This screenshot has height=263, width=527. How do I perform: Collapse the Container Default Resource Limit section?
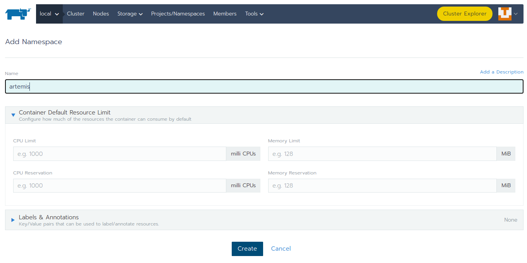pyautogui.click(x=13, y=115)
